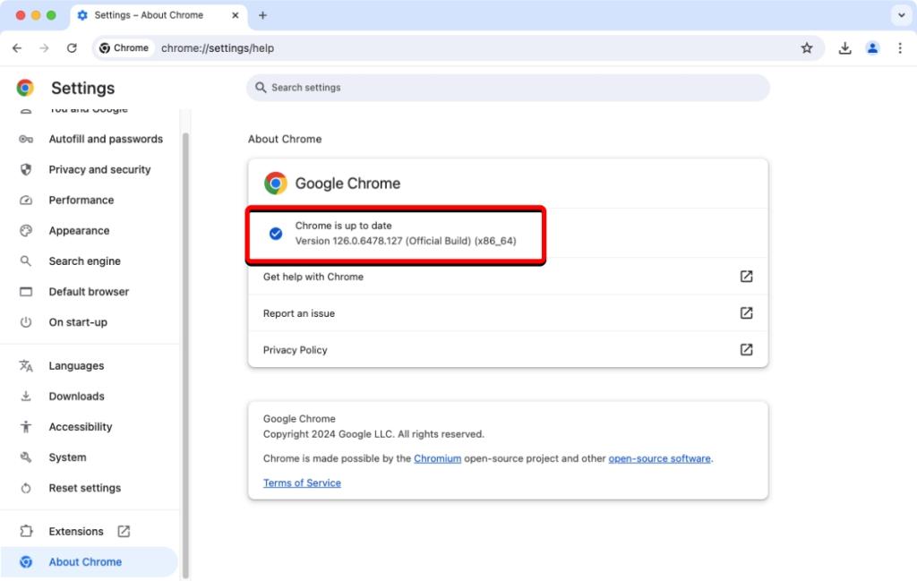Open Appearance settings via its palette icon
This screenshot has height=581, width=917.
click(25, 230)
